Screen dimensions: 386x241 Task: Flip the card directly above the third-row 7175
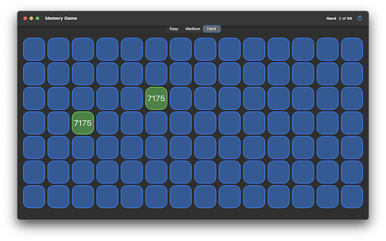click(156, 74)
